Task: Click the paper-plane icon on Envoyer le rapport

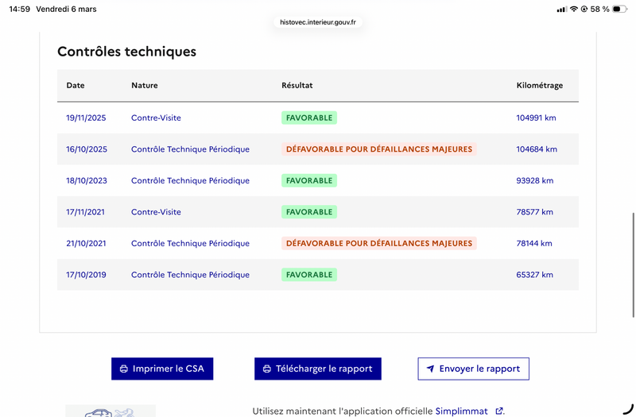Action: click(x=430, y=369)
